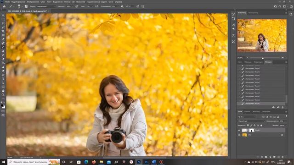The width and height of the screenshot is (294, 165).
Task: Select the Horizontal Type tool
Action: (x=3, y=79)
